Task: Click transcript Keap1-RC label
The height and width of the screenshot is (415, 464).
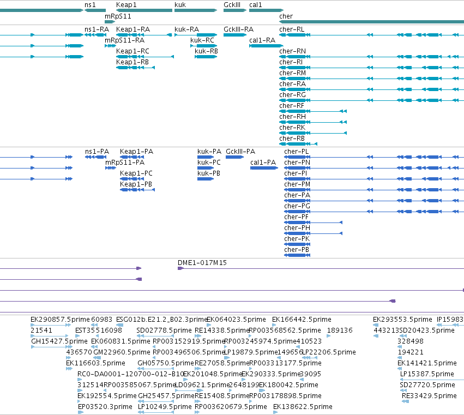Action: coord(132,51)
